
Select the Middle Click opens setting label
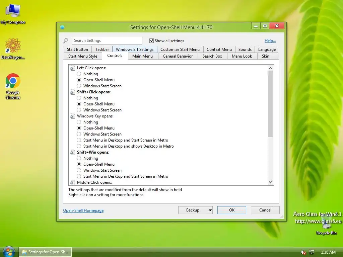(94, 182)
